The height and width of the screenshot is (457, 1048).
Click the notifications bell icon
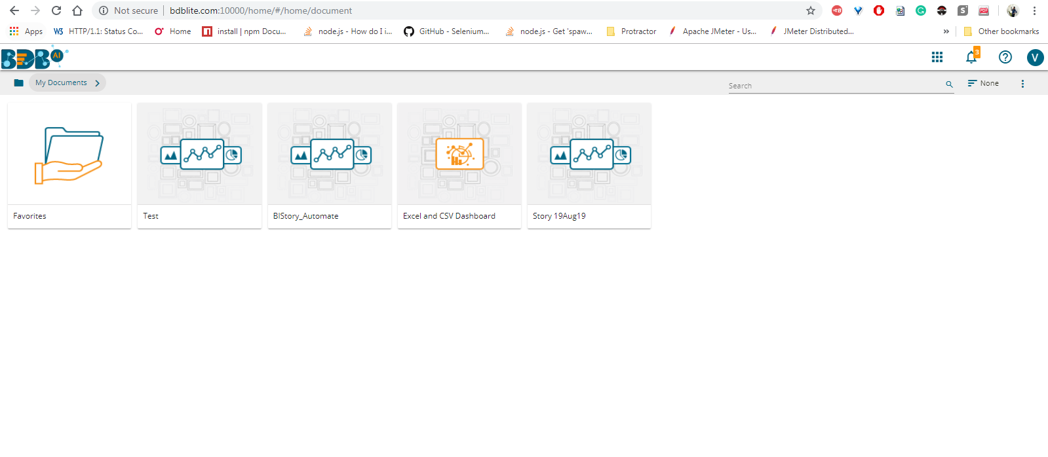coord(971,58)
